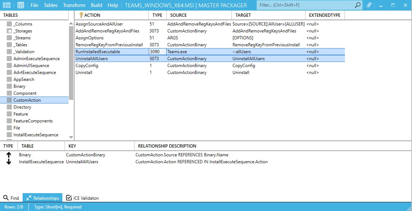Select the AdminUISequence table
The image size is (412, 211).
31,66
